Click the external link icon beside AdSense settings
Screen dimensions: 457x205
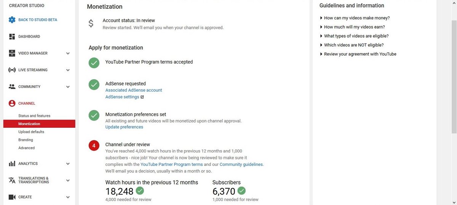[x=142, y=97]
